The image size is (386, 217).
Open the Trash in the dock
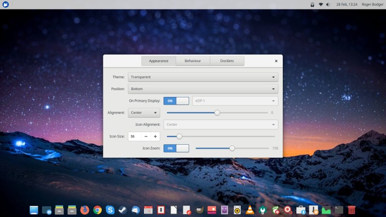[x=352, y=210]
